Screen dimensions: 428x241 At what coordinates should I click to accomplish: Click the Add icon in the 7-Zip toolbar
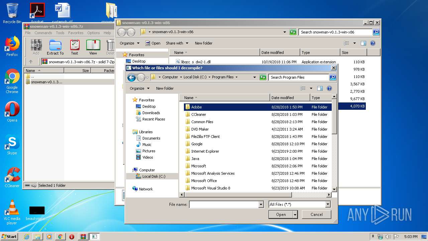[36, 47]
